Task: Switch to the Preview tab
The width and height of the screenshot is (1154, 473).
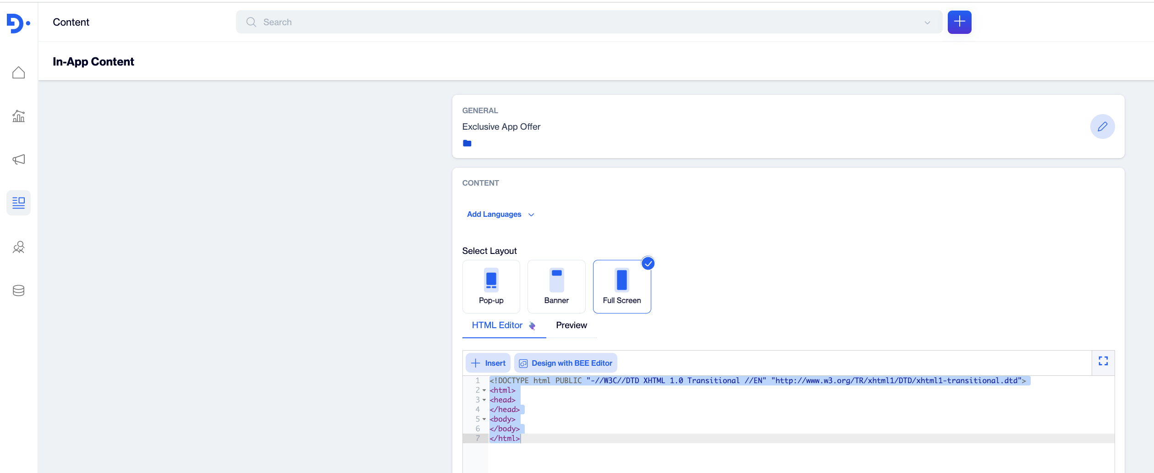Action: tap(572, 325)
